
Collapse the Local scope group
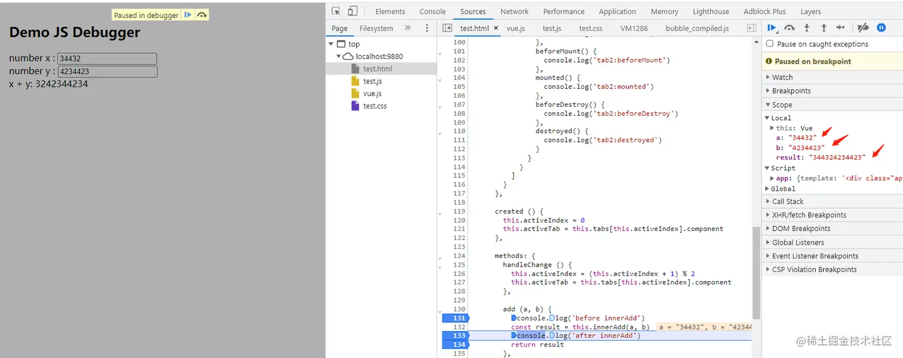(x=767, y=118)
